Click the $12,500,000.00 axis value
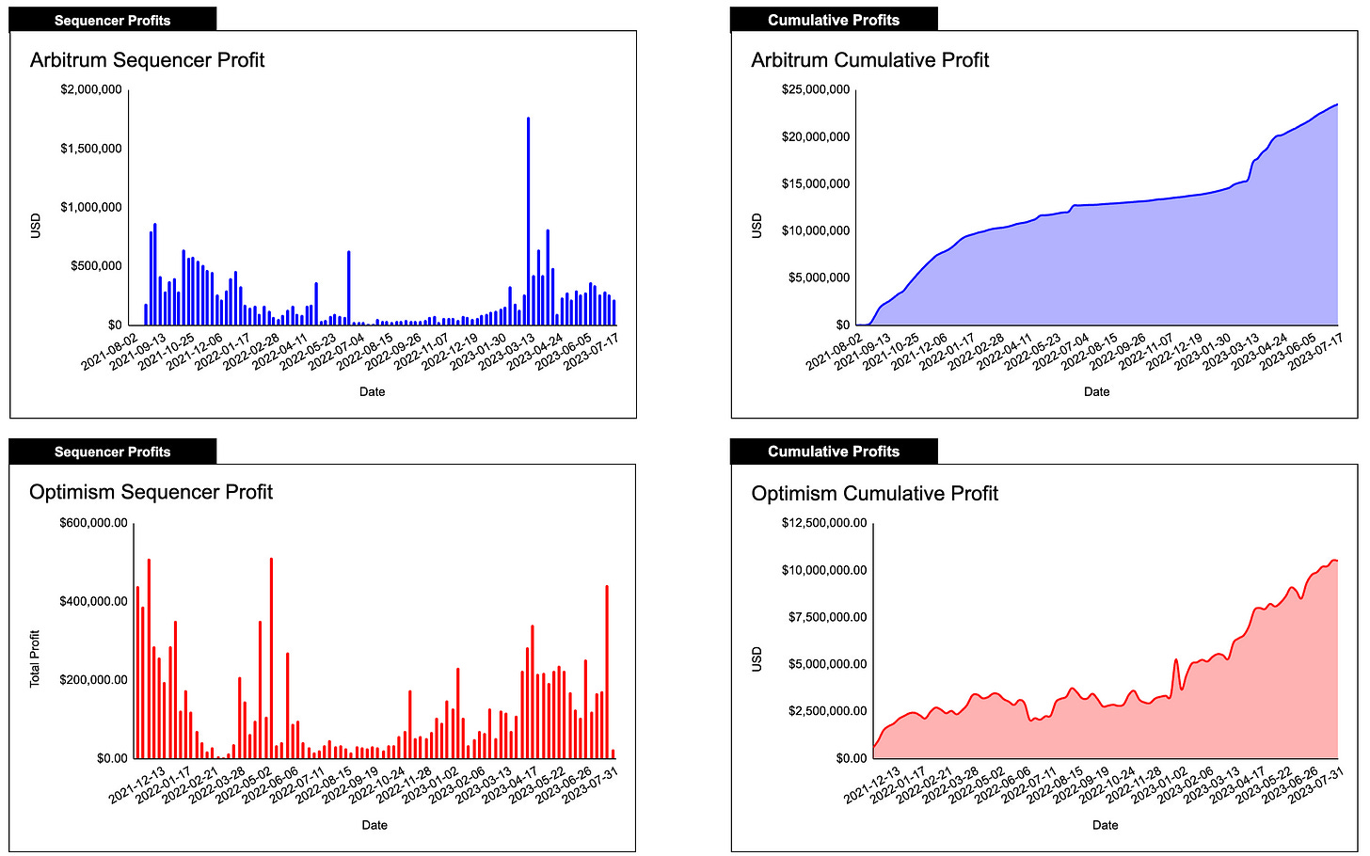The width and height of the screenshot is (1370, 856). [x=824, y=523]
